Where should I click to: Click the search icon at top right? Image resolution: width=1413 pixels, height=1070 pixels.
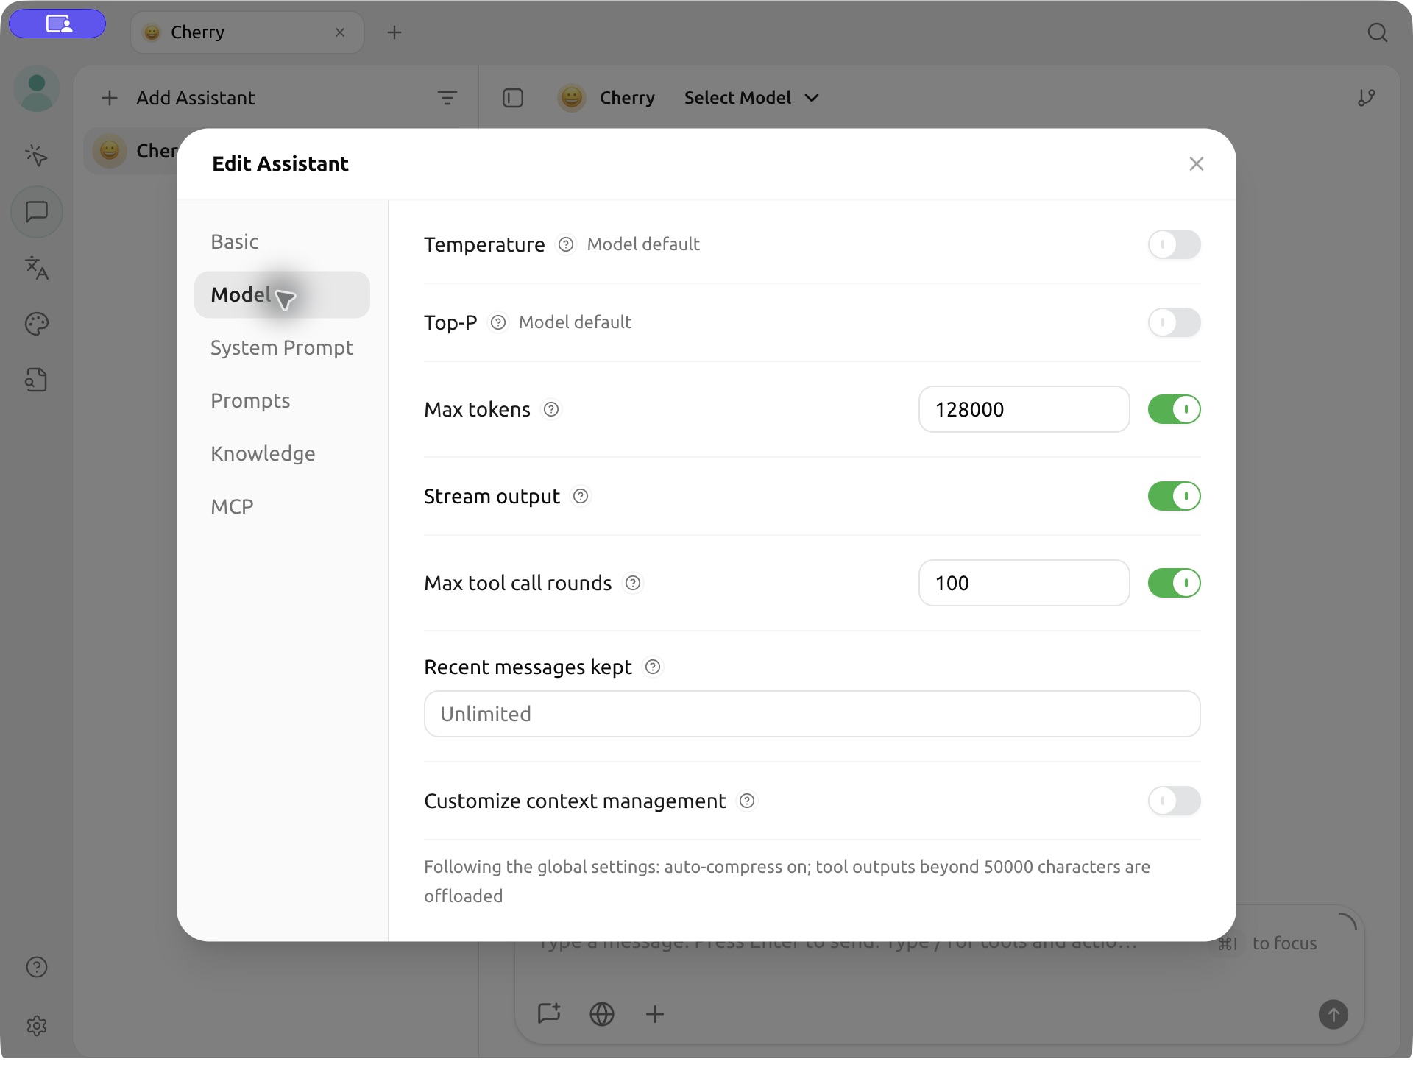[x=1378, y=32]
